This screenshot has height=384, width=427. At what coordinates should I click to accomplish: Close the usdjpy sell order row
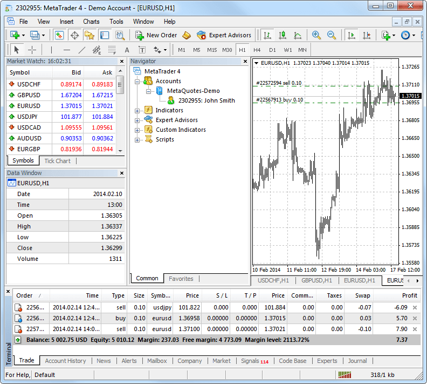[x=415, y=307]
